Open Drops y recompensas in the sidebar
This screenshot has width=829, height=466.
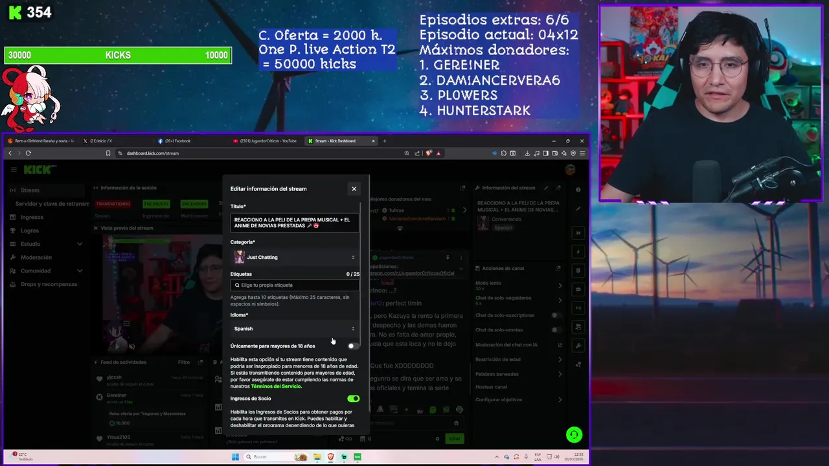click(x=49, y=284)
